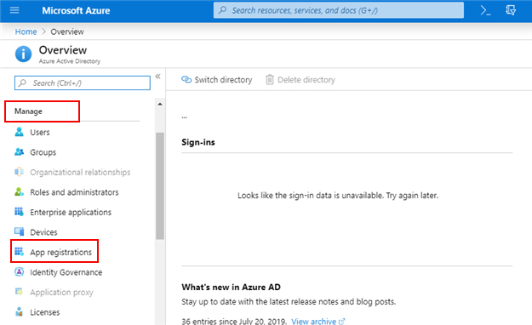Select App registrations
Screen dimensions: 532x325
coord(60,253)
